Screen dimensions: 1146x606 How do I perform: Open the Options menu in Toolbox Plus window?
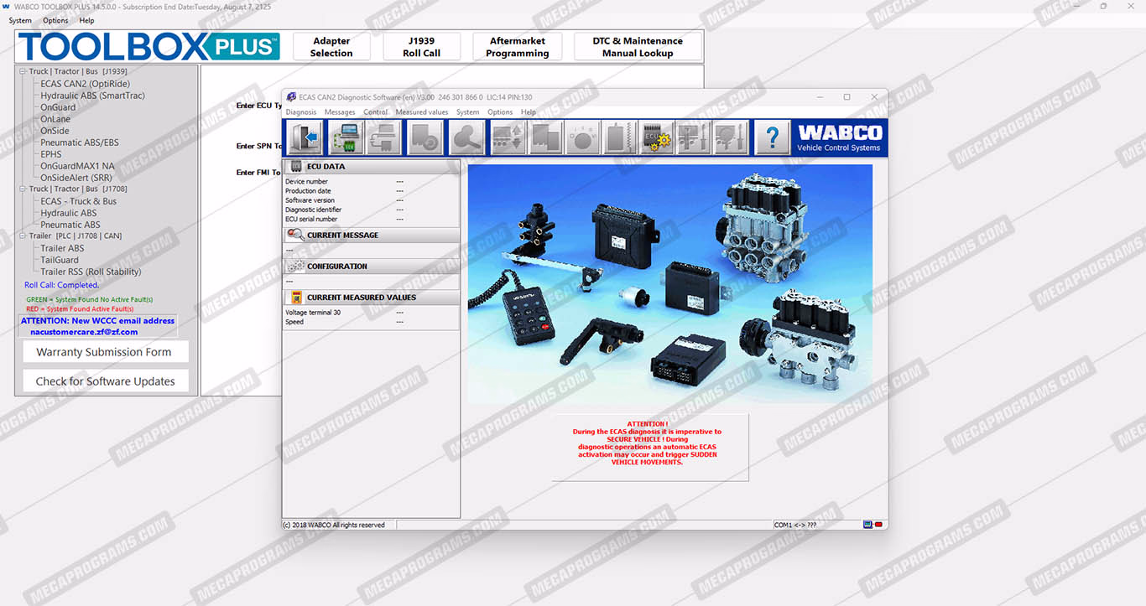[x=56, y=21]
